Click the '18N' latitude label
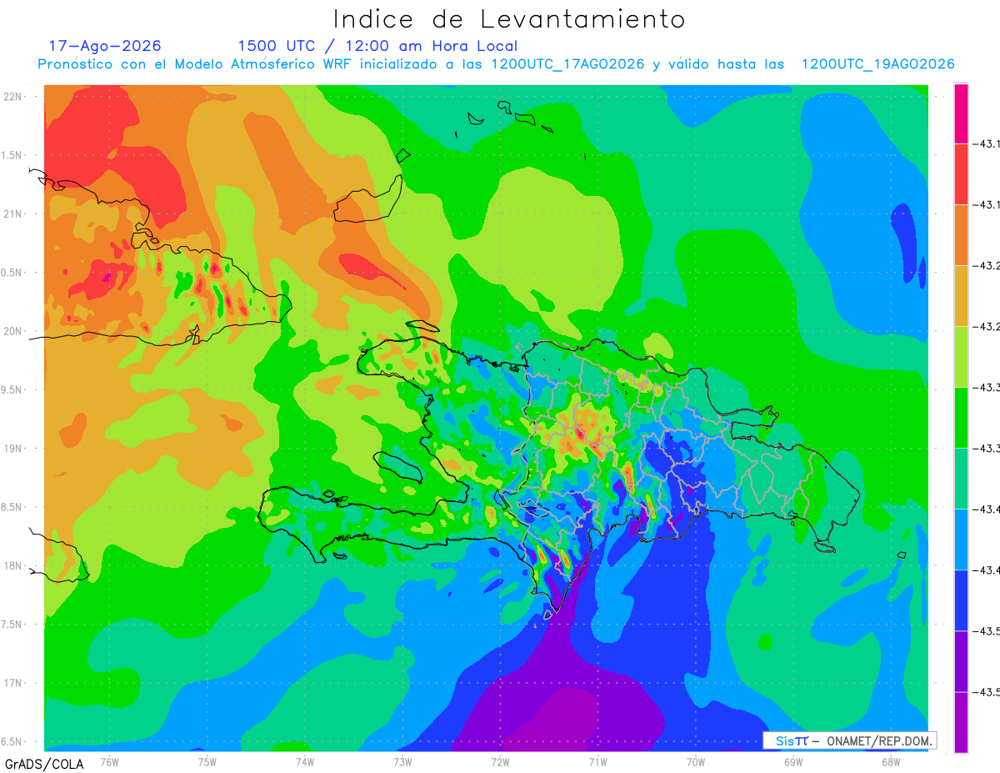This screenshot has width=1000, height=773. 13,565
